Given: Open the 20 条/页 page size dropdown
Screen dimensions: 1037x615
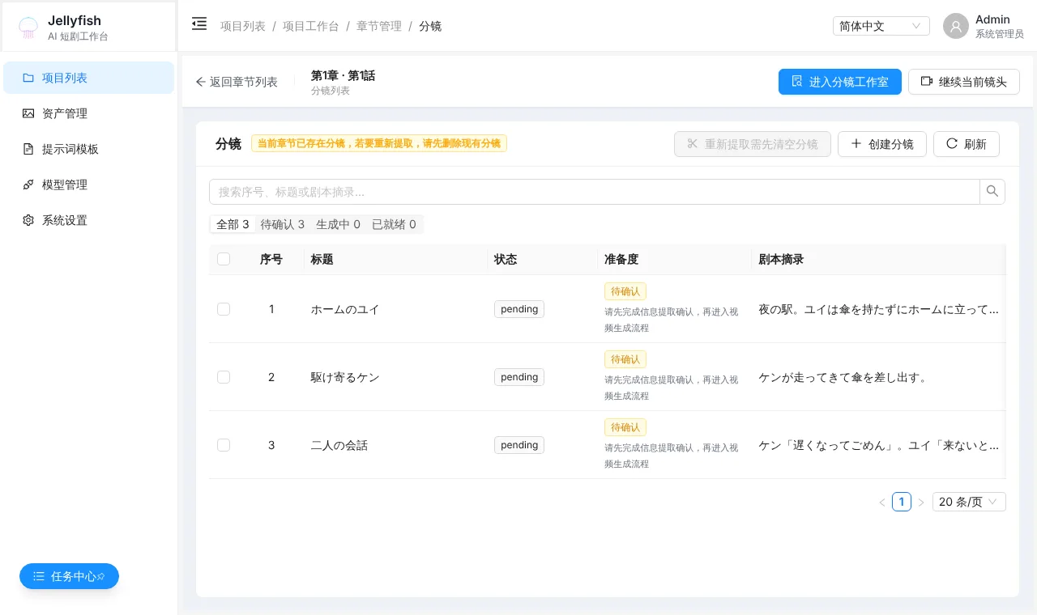Looking at the screenshot, I should 969,502.
